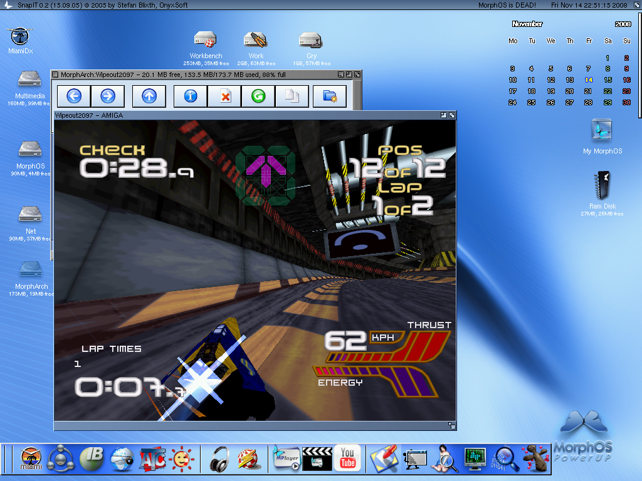Launch the green-text monitor icon in the dock
The height and width of the screenshot is (481, 642).
pos(475,458)
